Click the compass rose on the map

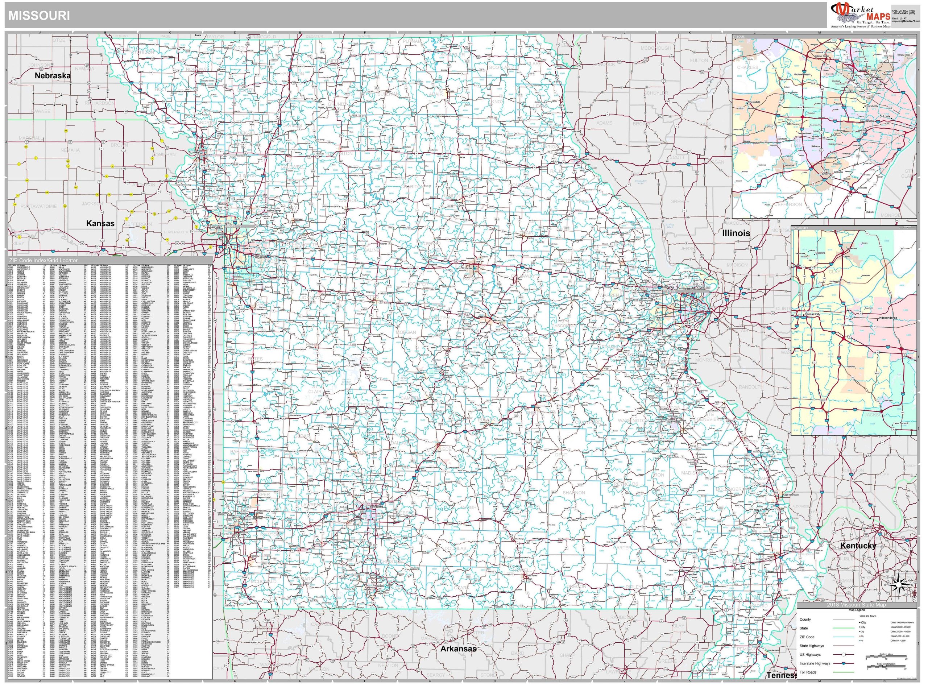tap(898, 584)
